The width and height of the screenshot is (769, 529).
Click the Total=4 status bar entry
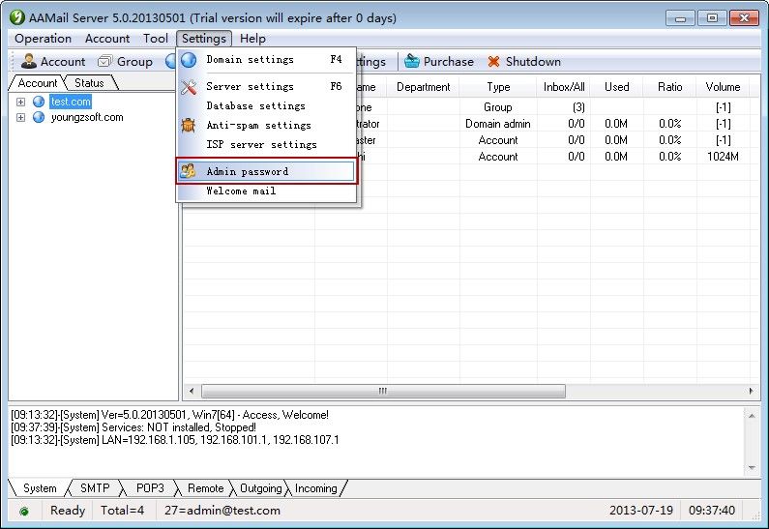[122, 511]
